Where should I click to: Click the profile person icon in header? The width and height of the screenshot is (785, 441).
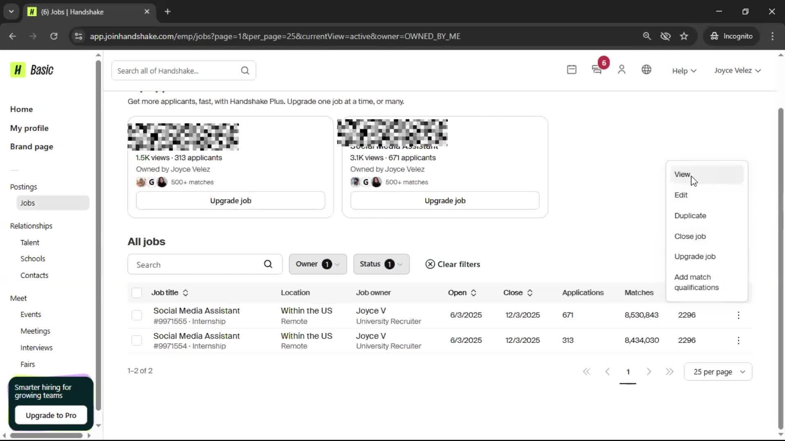coord(621,70)
